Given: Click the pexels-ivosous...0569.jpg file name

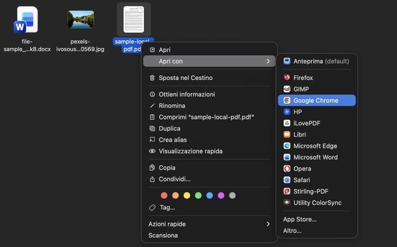Looking at the screenshot, I should [80, 45].
